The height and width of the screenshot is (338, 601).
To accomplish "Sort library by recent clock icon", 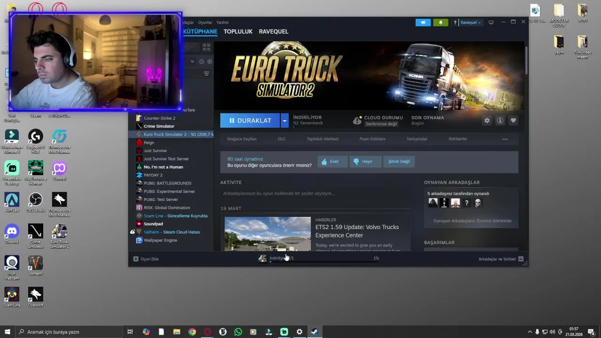I will pos(201,61).
